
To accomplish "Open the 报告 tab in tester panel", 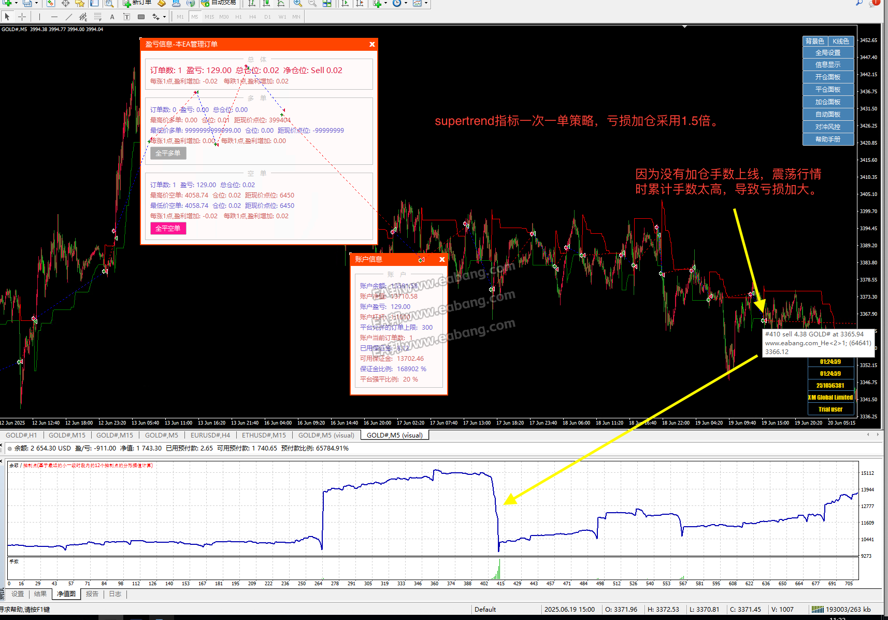I will click(92, 594).
